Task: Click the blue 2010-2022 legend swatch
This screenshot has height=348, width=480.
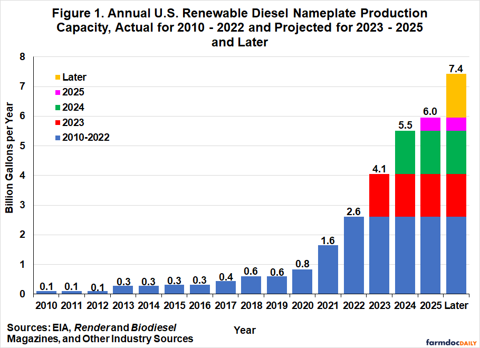Action: tap(57, 138)
